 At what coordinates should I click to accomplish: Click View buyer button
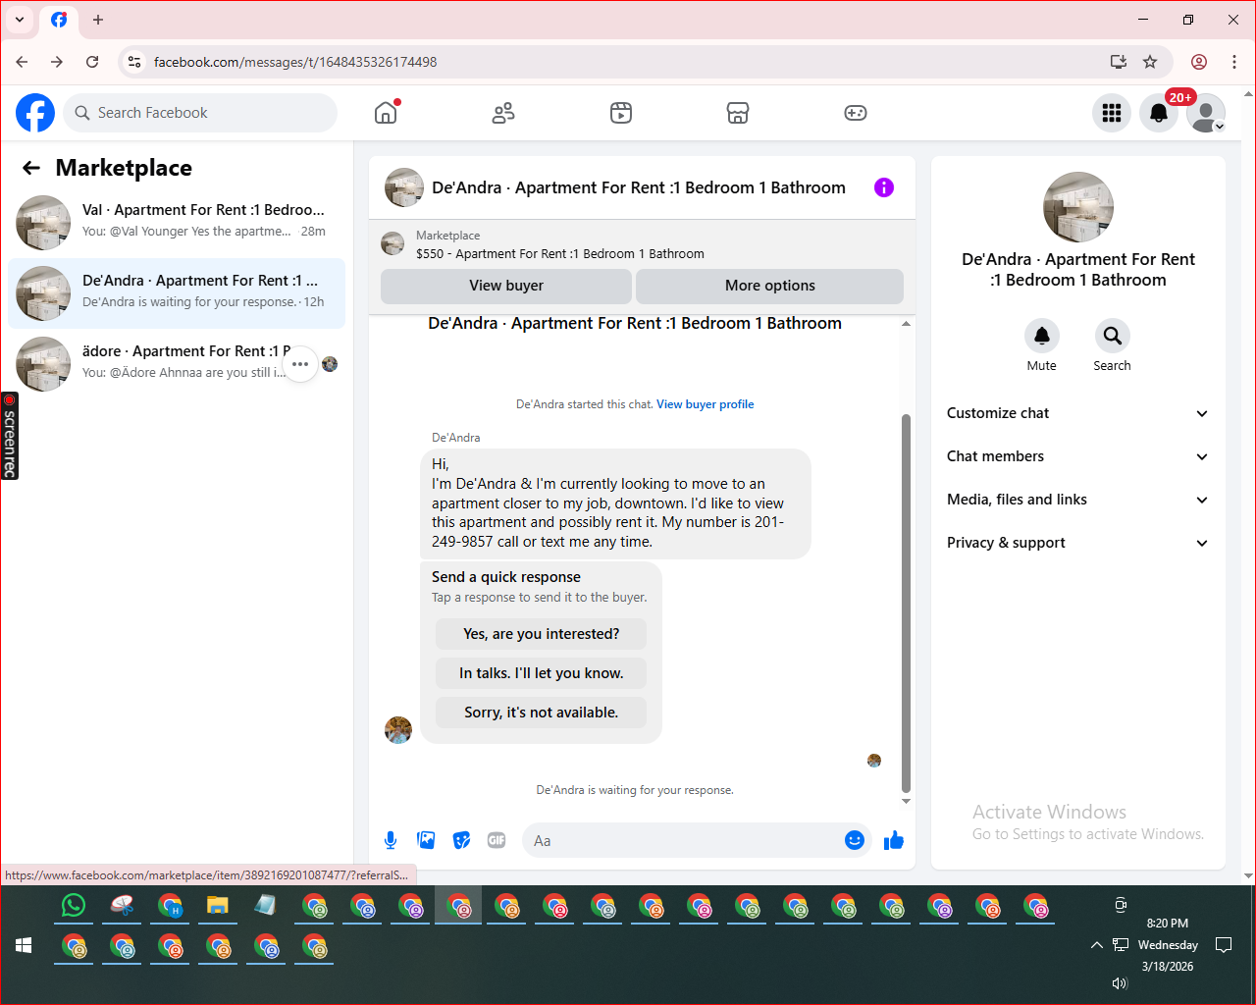[x=506, y=286]
